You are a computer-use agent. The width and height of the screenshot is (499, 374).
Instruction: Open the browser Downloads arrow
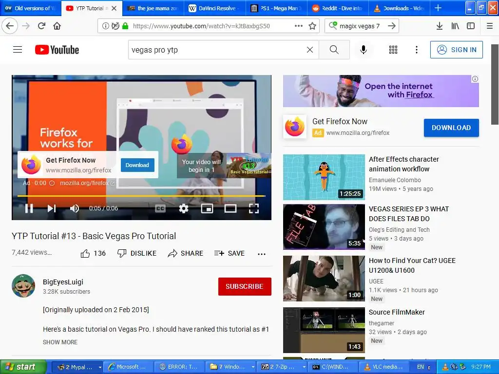pyautogui.click(x=440, y=26)
